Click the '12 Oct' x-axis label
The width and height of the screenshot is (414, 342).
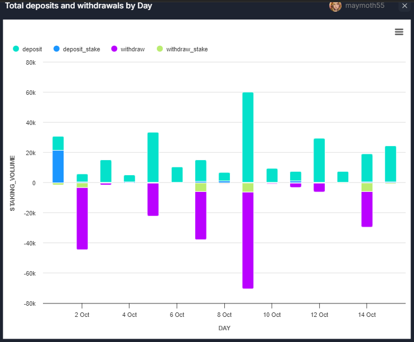pyautogui.click(x=319, y=315)
